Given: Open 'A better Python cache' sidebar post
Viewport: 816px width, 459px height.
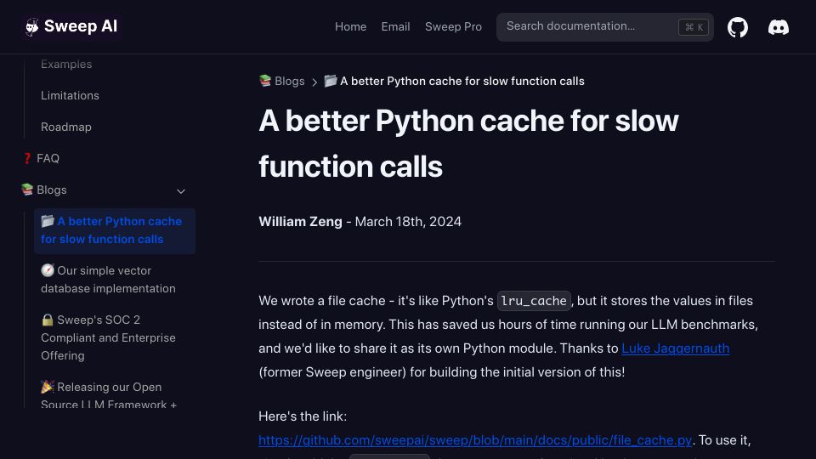Looking at the screenshot, I should 115,230.
